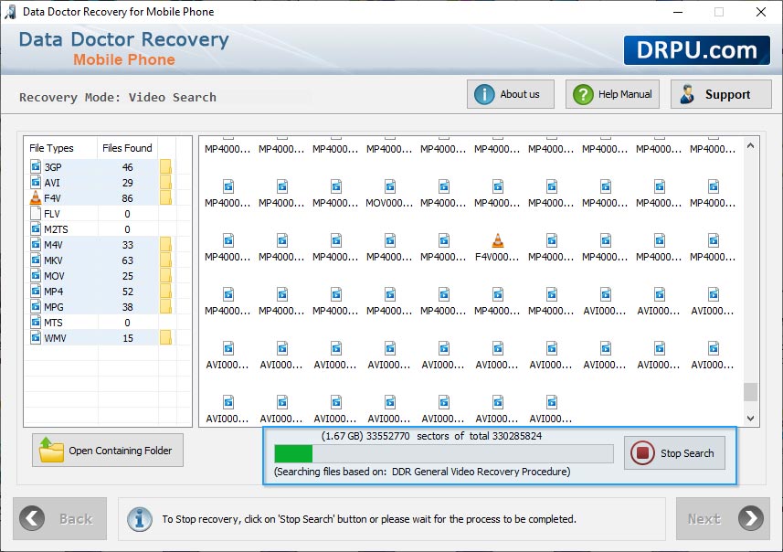Select the F4V000 VLC cone file icon

click(498, 240)
